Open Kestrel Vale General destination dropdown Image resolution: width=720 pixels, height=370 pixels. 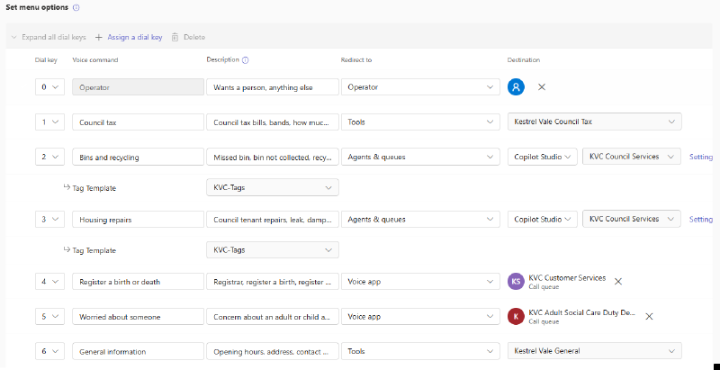pos(595,351)
